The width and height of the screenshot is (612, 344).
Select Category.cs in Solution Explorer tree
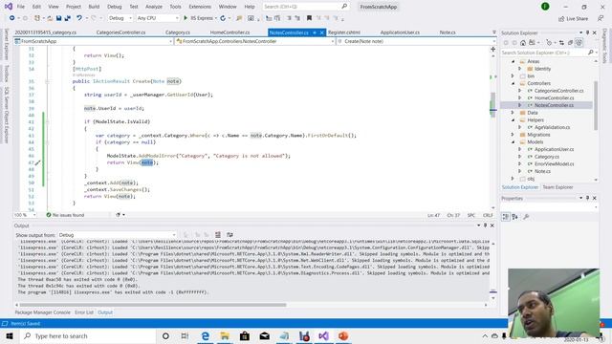point(546,157)
